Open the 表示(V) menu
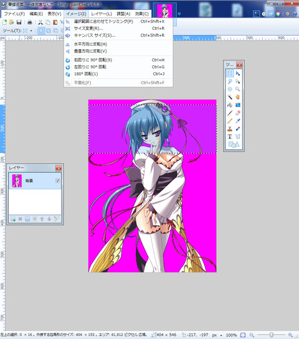299x339 pixels. click(55, 14)
